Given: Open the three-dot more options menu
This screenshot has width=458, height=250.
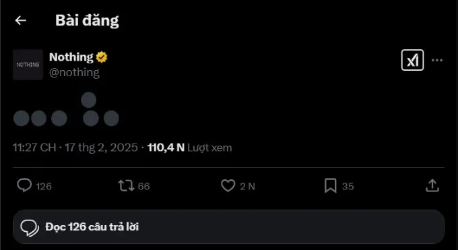Looking at the screenshot, I should click(437, 60).
